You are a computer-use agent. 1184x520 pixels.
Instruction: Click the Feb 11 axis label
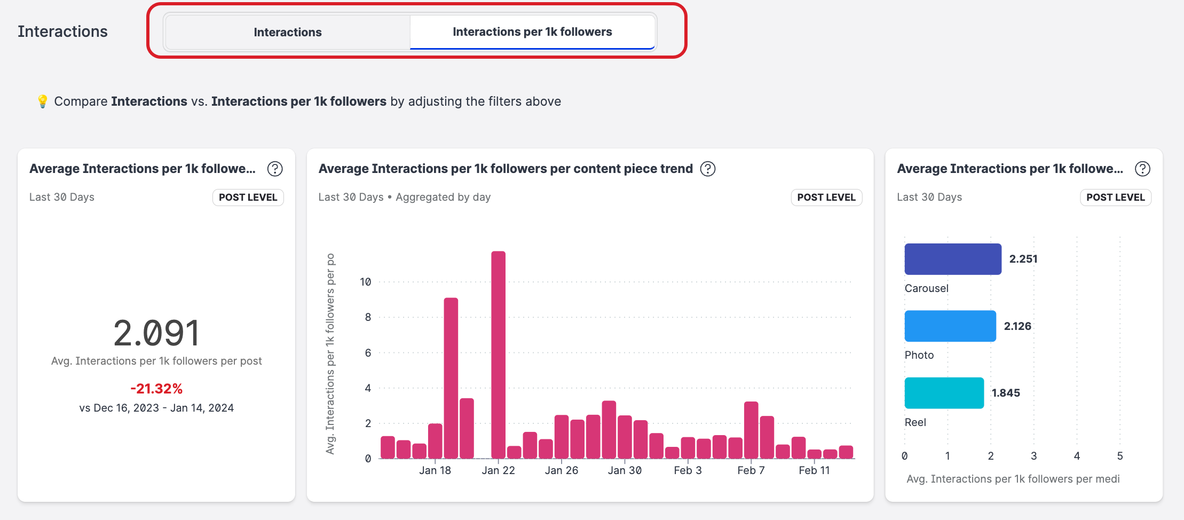pyautogui.click(x=814, y=470)
